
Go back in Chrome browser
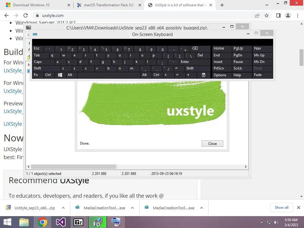[7, 15]
